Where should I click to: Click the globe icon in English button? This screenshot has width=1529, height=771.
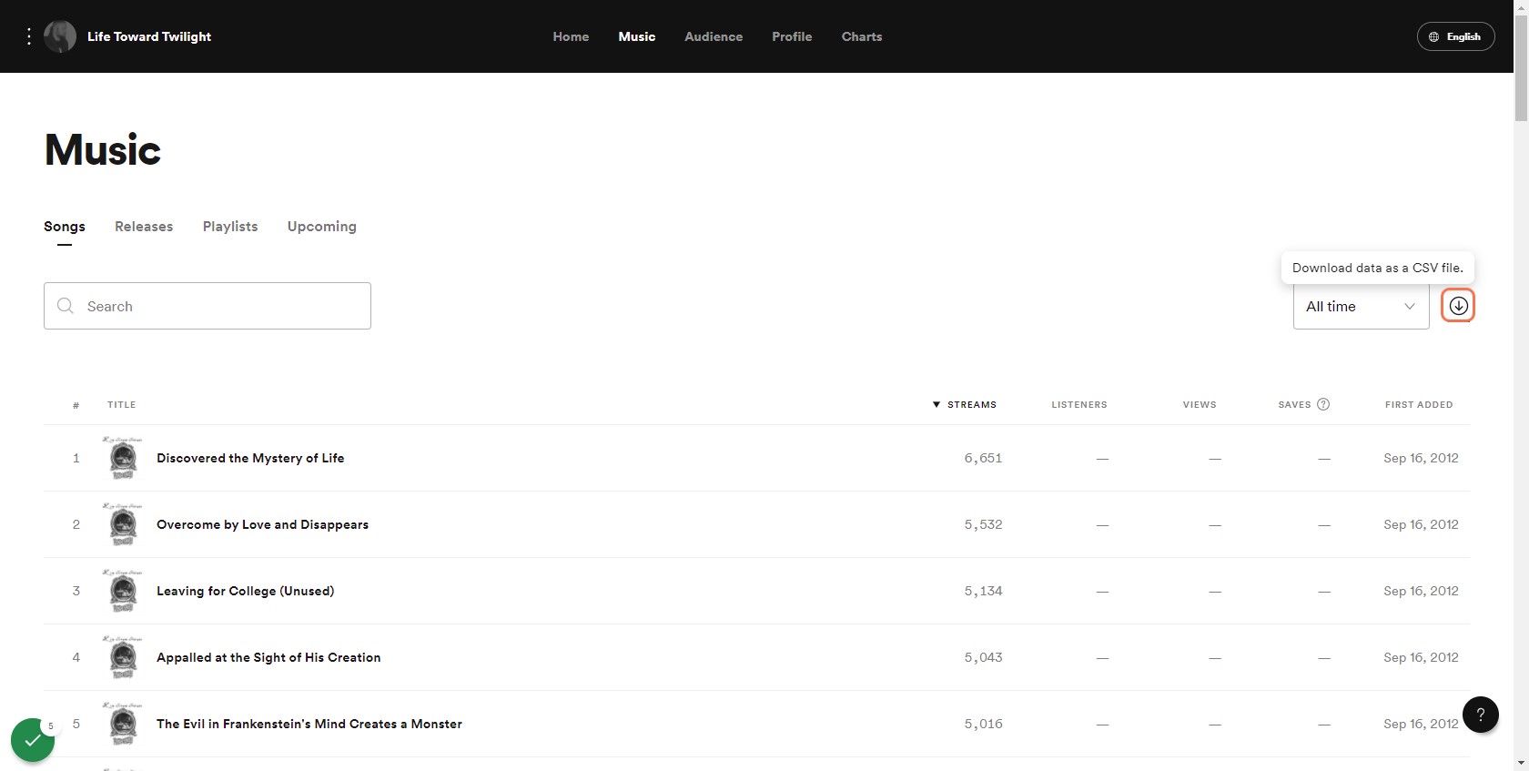click(1433, 36)
